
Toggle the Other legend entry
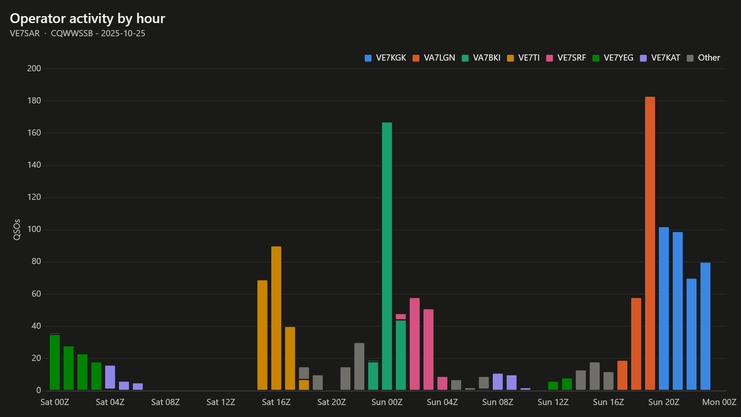coord(704,58)
